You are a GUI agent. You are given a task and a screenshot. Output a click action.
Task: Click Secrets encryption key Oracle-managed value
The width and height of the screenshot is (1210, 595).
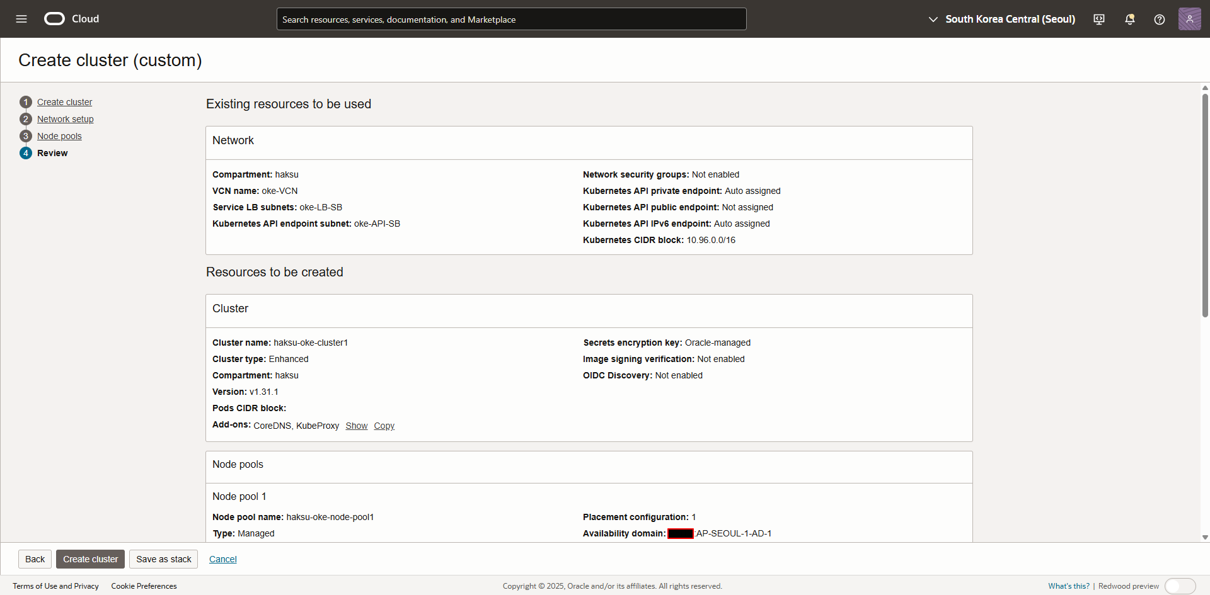[x=718, y=343]
